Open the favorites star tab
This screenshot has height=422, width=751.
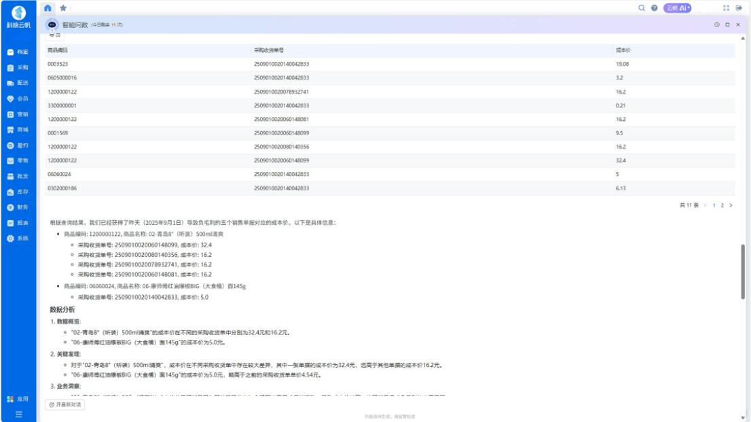(x=63, y=8)
